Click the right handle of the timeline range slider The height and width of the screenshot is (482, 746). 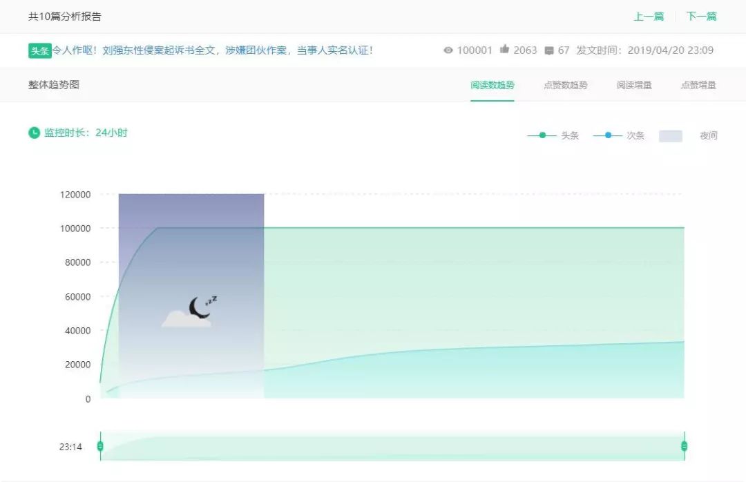[683, 445]
